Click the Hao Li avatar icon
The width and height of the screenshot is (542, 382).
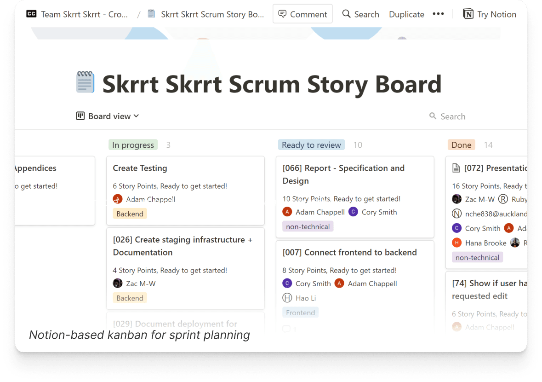click(x=287, y=298)
